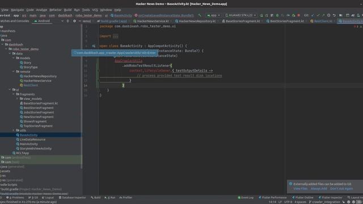Open the Git tool window

(x=33, y=198)
